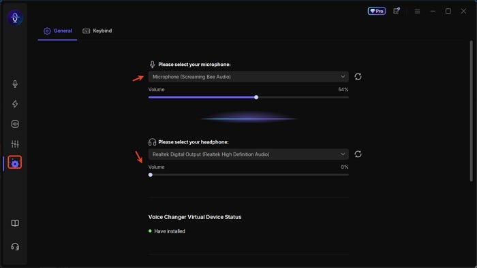Open the user guide book icon

tap(15, 223)
